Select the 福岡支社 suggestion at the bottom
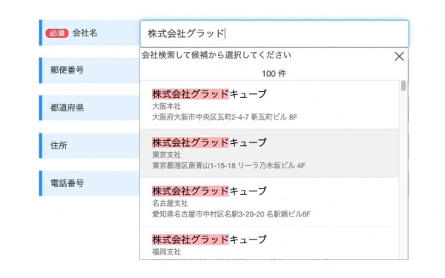This screenshot has height=278, width=445. [x=269, y=243]
